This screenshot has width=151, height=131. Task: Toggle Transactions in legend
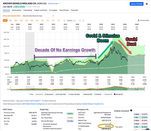[49, 94]
